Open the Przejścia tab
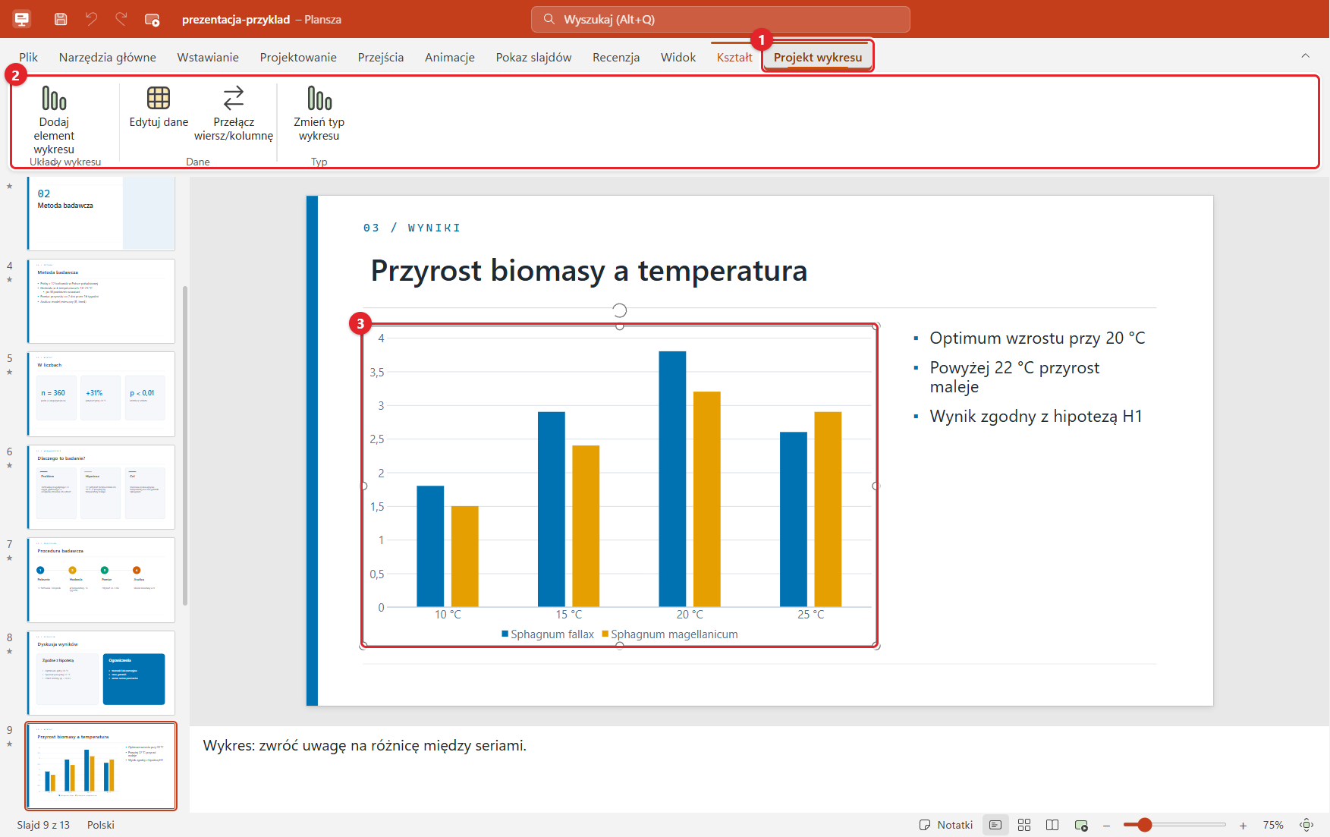Screen dimensions: 1330x837 point(381,57)
